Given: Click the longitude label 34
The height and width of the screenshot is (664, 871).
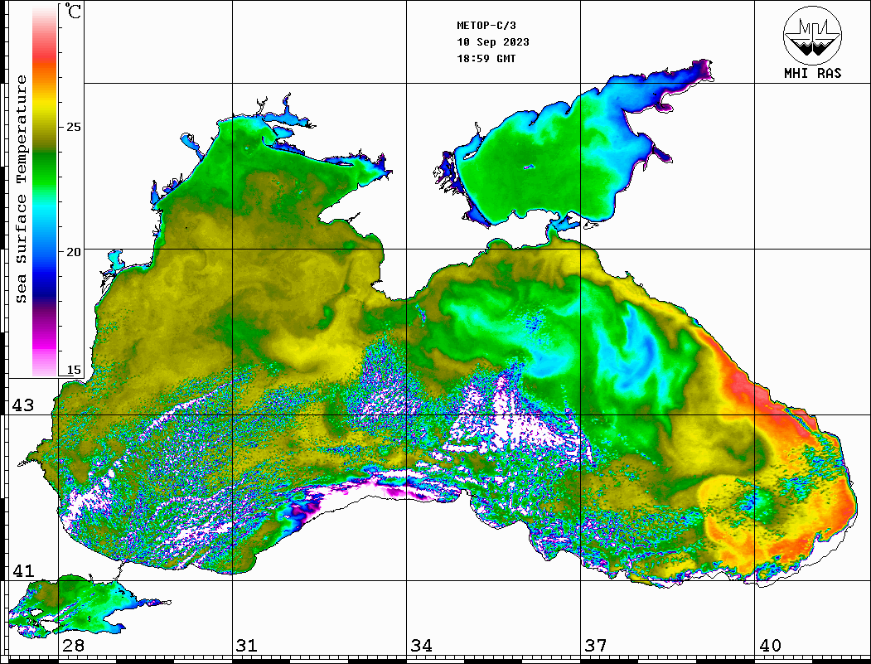Looking at the screenshot, I should point(421,646).
